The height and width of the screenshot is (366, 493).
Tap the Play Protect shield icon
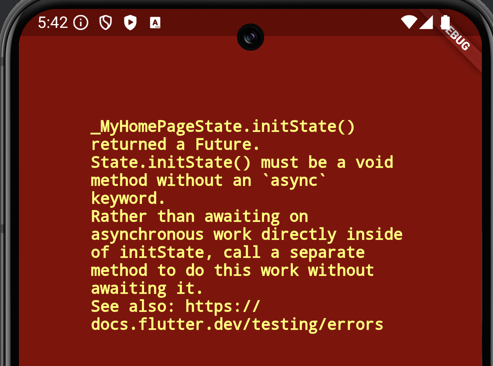(x=130, y=23)
